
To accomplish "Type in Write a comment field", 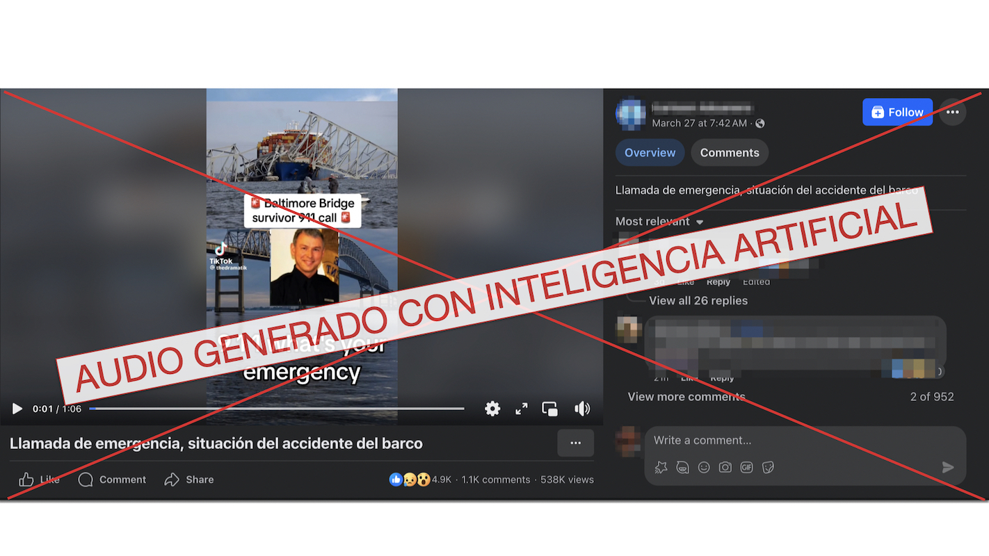I will click(800, 440).
